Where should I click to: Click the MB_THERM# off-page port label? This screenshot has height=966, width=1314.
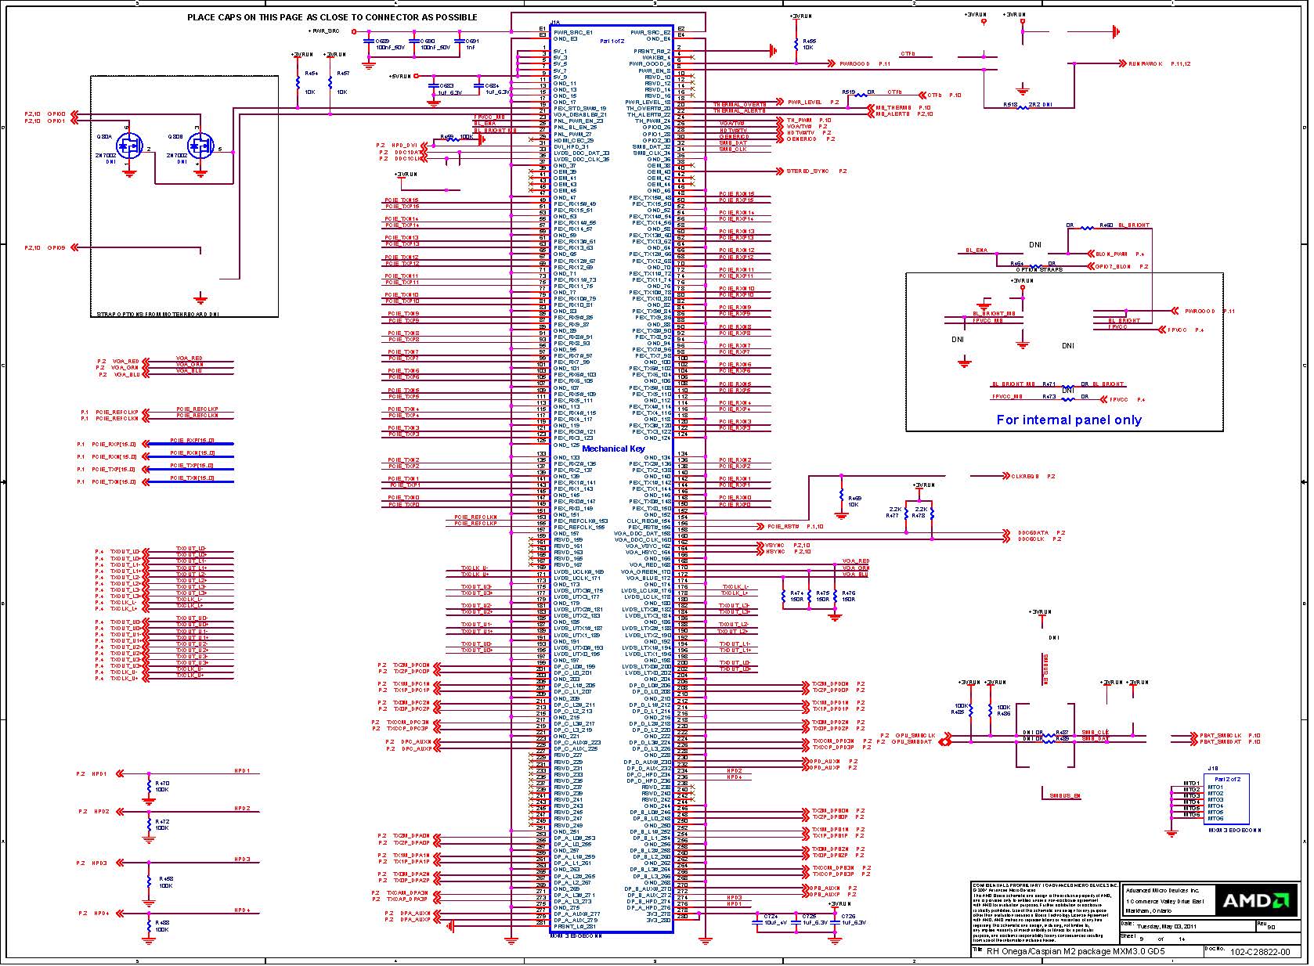click(893, 108)
